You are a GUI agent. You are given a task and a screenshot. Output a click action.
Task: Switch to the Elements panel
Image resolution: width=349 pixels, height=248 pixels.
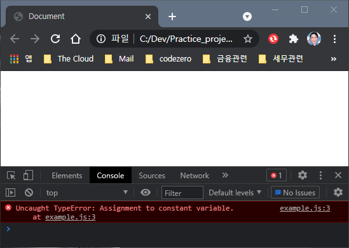coord(67,176)
